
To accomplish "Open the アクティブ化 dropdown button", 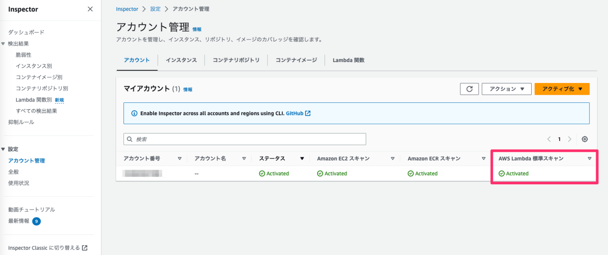I will 562,89.
